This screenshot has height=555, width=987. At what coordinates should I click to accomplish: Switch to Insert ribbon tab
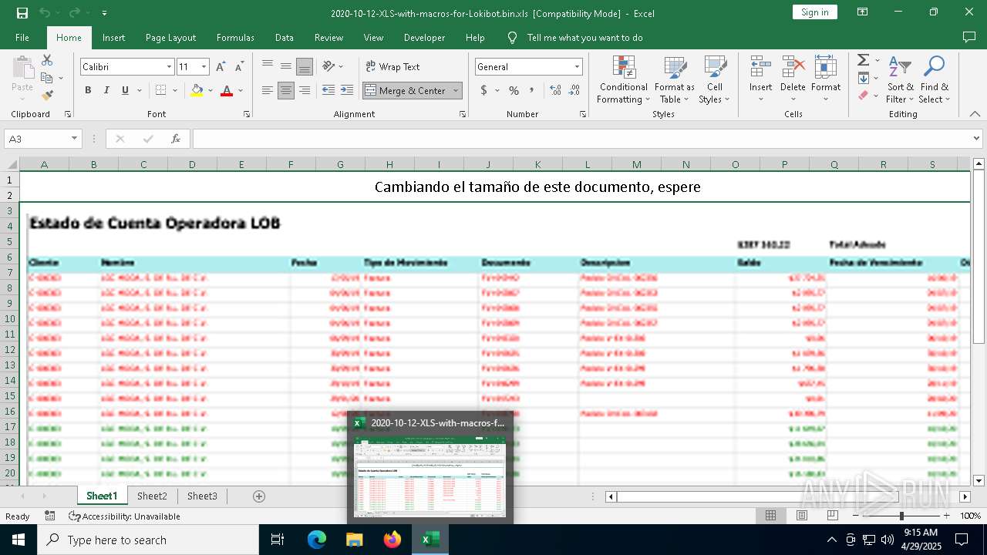[113, 37]
